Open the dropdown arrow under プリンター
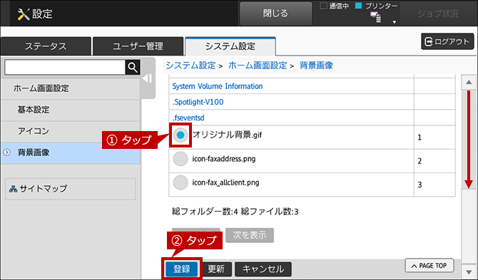This screenshot has height=280, width=478. (394, 22)
